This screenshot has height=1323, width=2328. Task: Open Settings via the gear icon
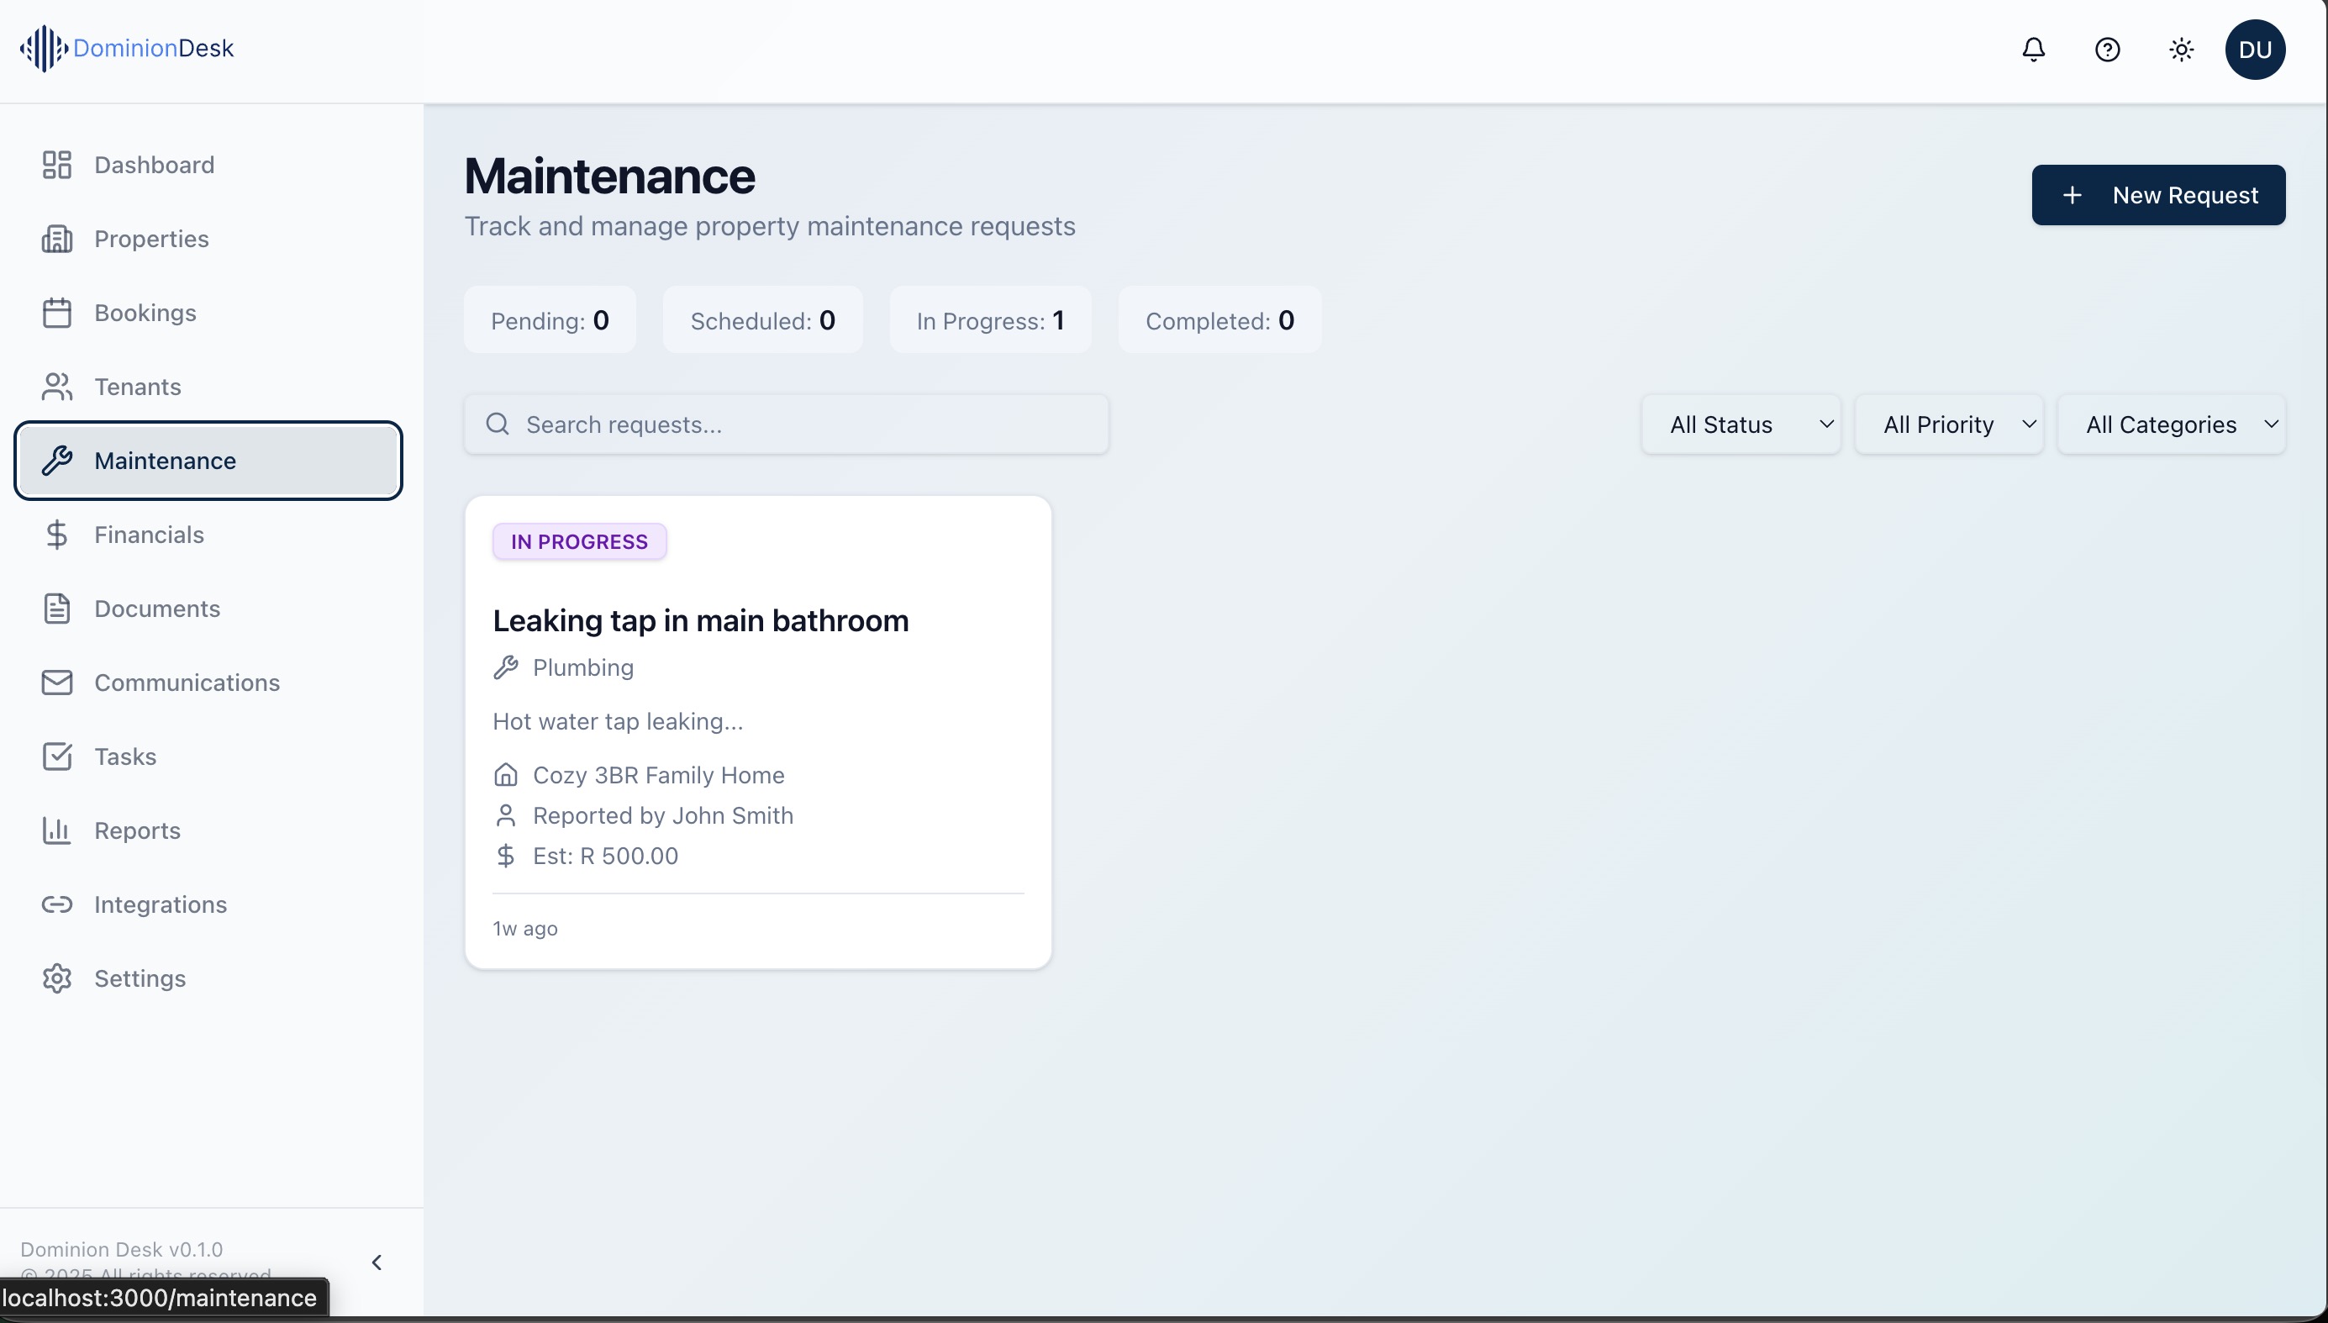(x=56, y=978)
